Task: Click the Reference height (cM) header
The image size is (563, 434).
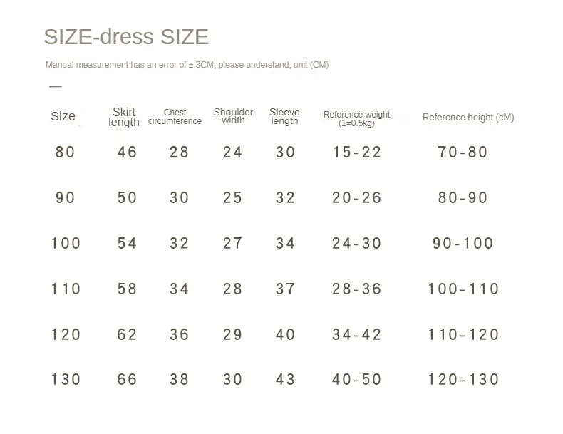Action: pos(468,117)
